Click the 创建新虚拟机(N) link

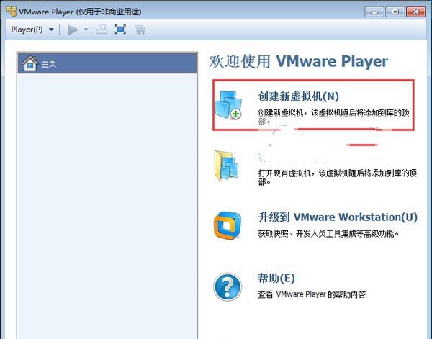pos(298,96)
